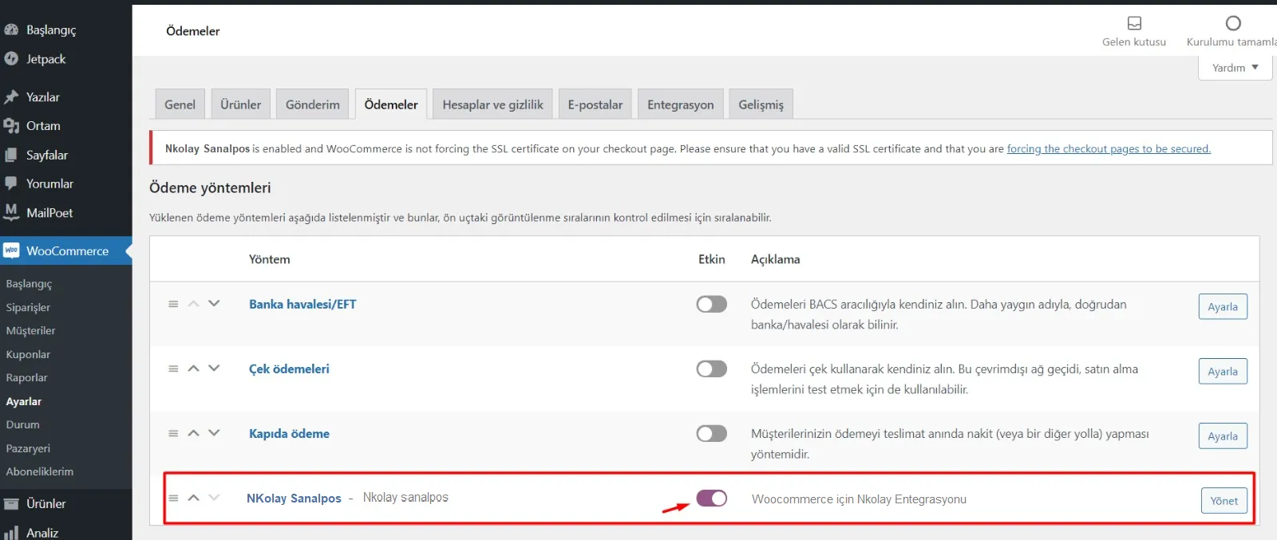The height and width of the screenshot is (540, 1277).
Task: Enable the Çek ödemeleri payment toggle
Action: click(711, 369)
